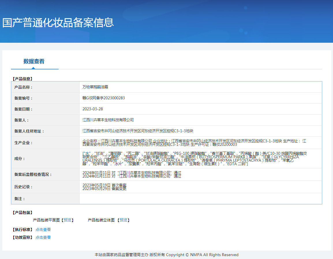333x259 pixels.
Task: Click the 成分 ingredients list text
Action: (x=195, y=159)
